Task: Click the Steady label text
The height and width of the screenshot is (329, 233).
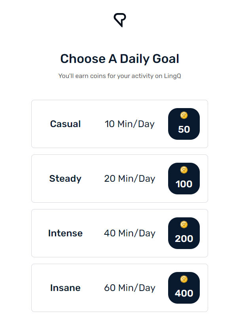Action: coord(65,179)
